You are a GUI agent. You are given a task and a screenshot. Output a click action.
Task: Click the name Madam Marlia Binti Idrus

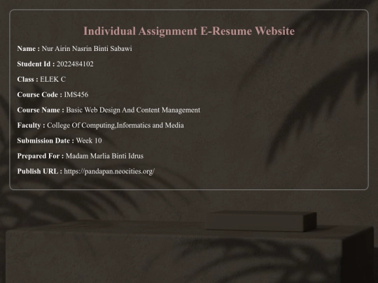(x=104, y=156)
